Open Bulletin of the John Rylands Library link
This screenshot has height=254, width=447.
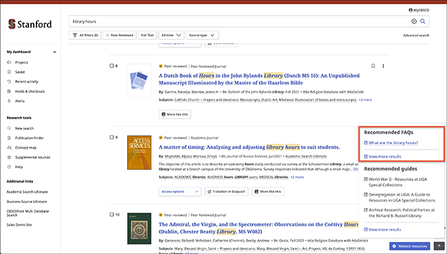tap(255, 92)
